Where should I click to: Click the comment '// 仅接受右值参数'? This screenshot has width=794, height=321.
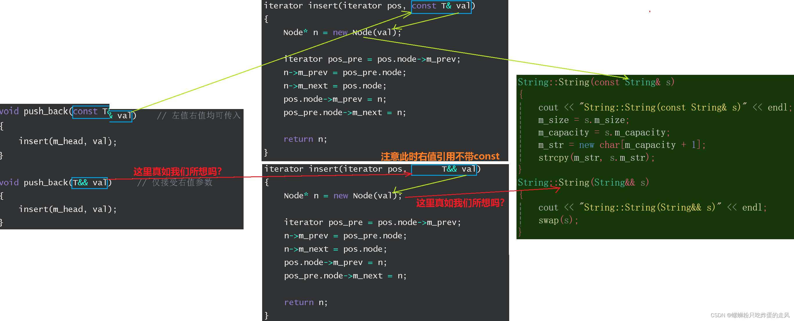click(x=175, y=183)
